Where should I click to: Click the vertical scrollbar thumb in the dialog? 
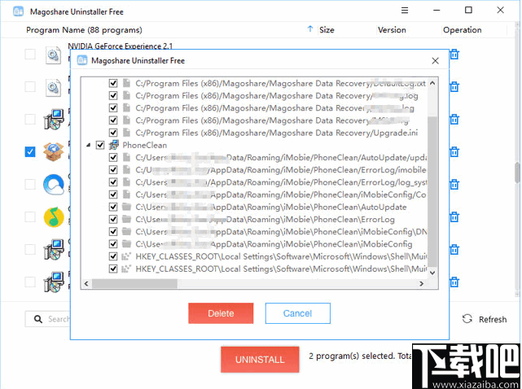[432, 191]
